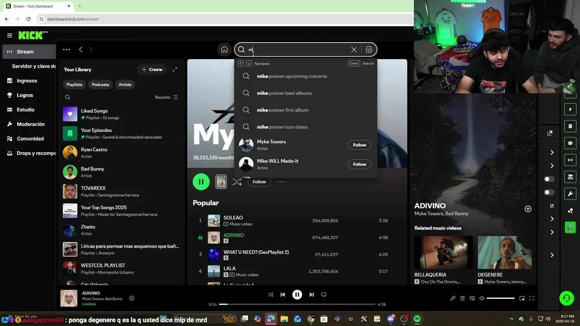
Task: Filter the library by Playlists
Action: (x=74, y=85)
